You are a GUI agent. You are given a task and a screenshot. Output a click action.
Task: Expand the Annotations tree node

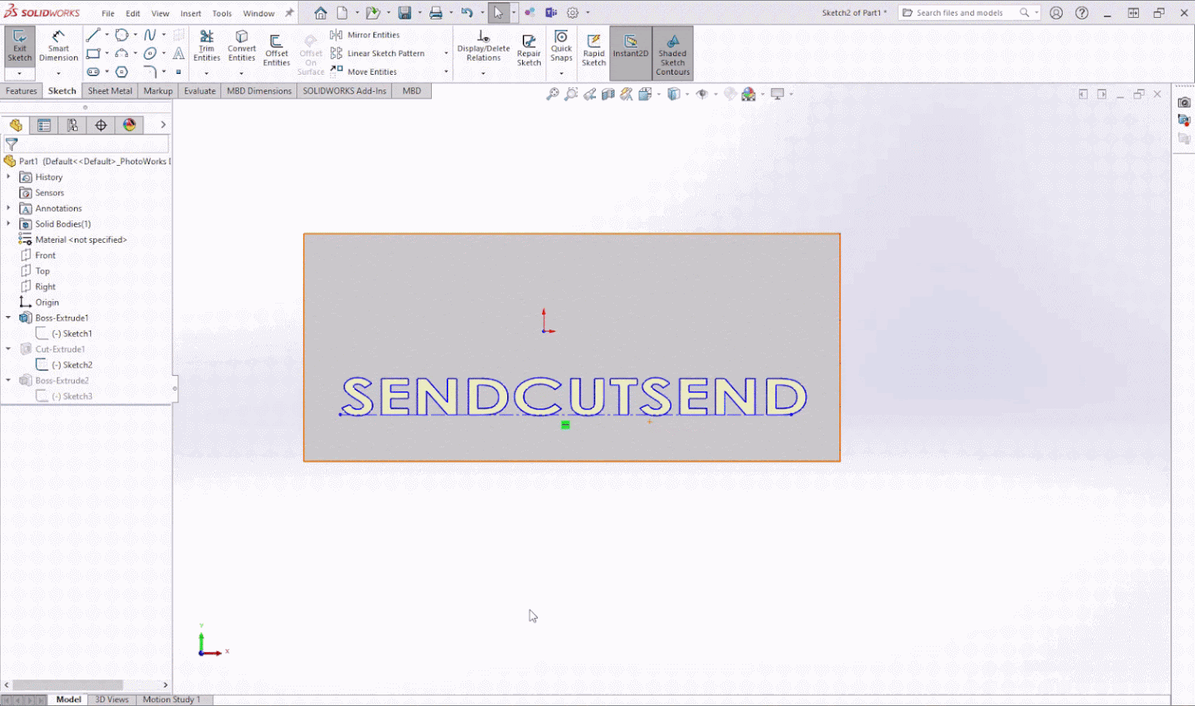tap(9, 208)
